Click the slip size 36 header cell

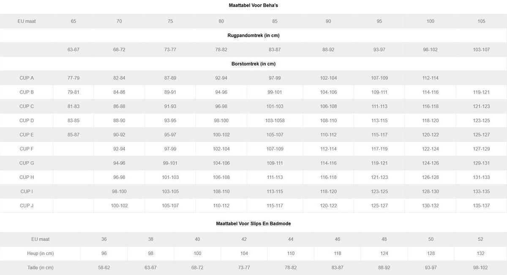pyautogui.click(x=104, y=239)
